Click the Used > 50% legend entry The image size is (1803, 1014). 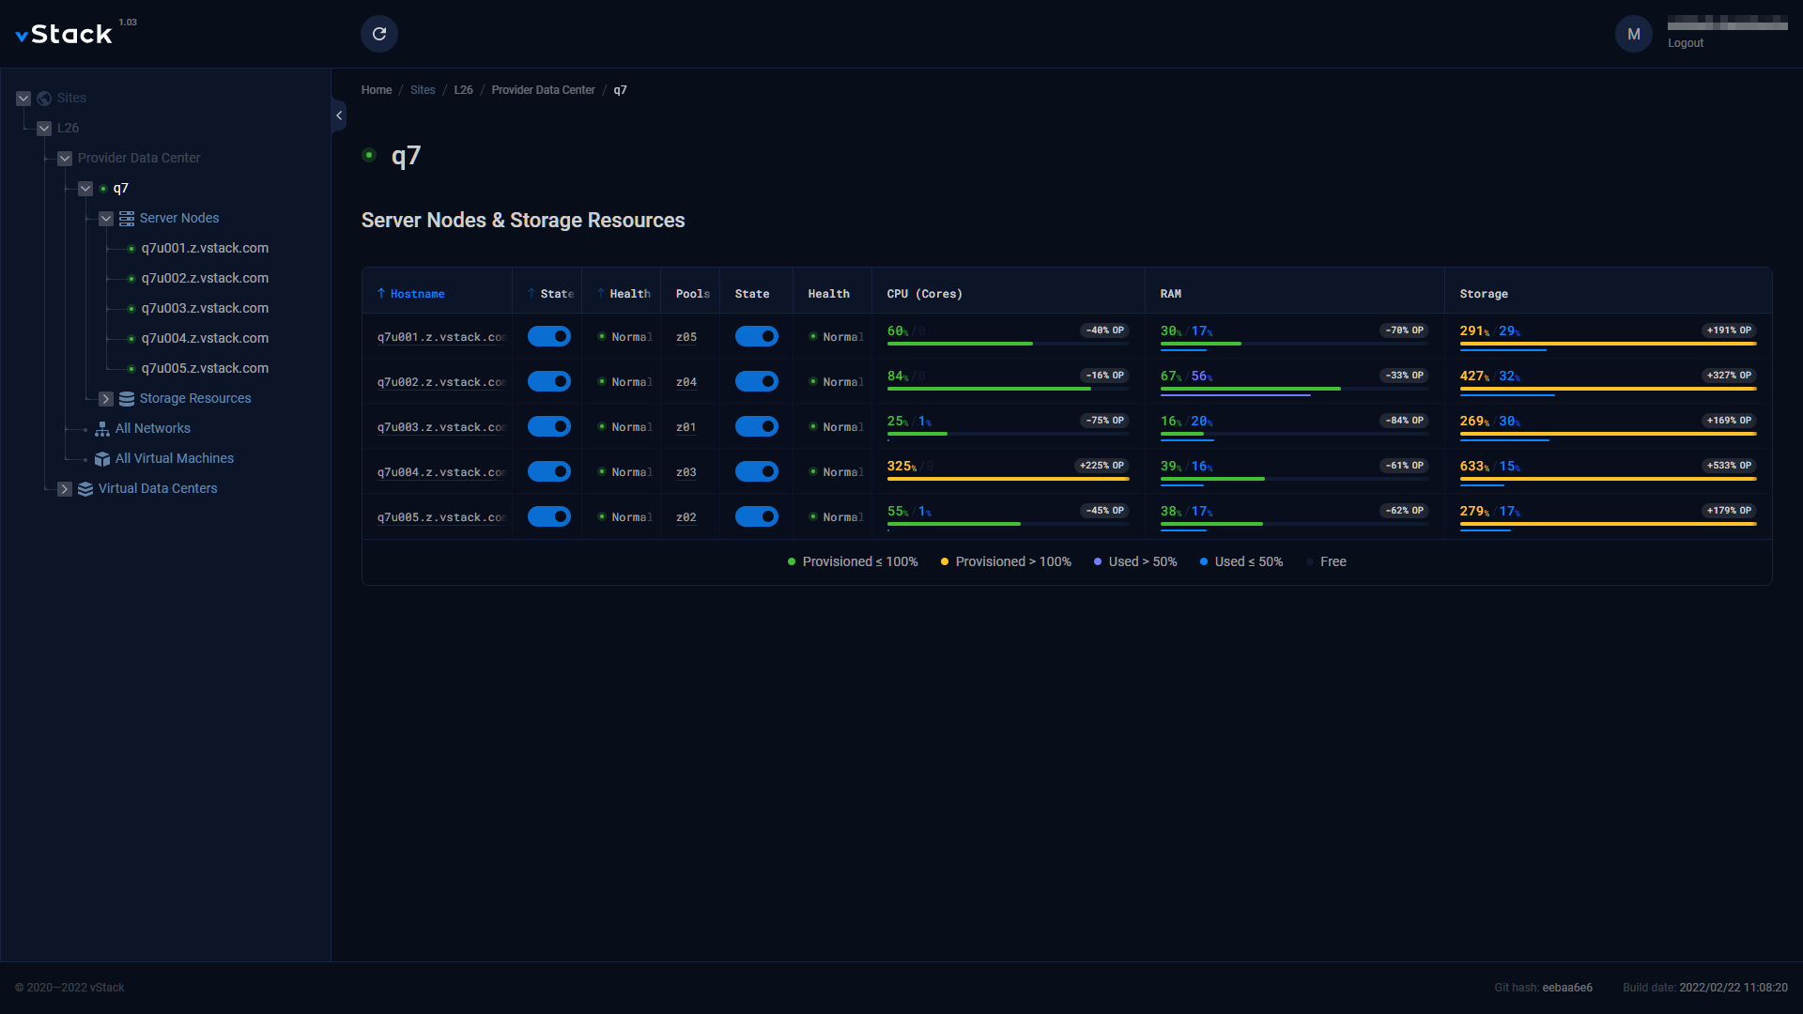(1135, 561)
